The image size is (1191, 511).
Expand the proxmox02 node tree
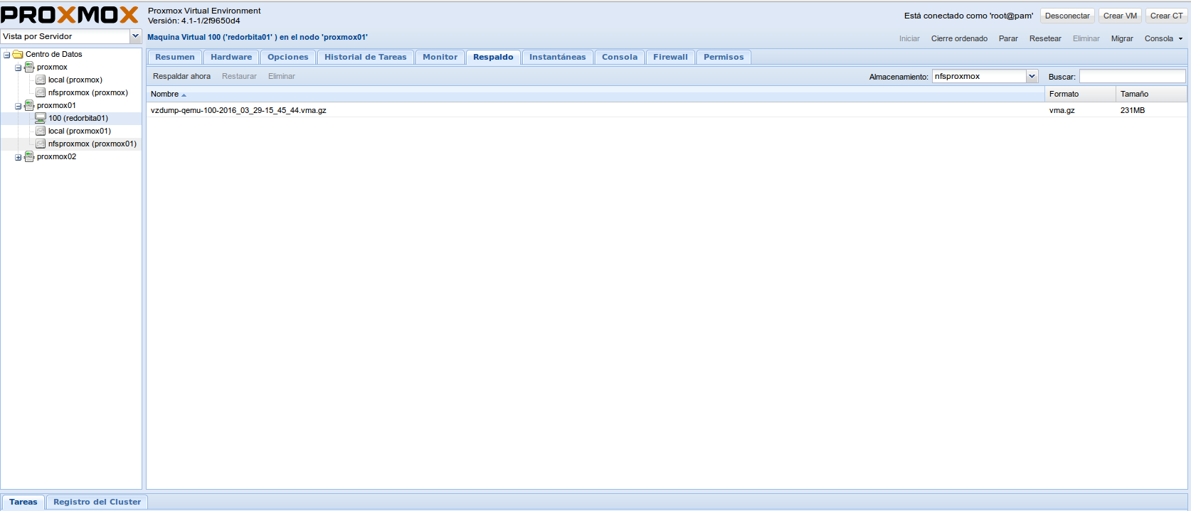18,157
